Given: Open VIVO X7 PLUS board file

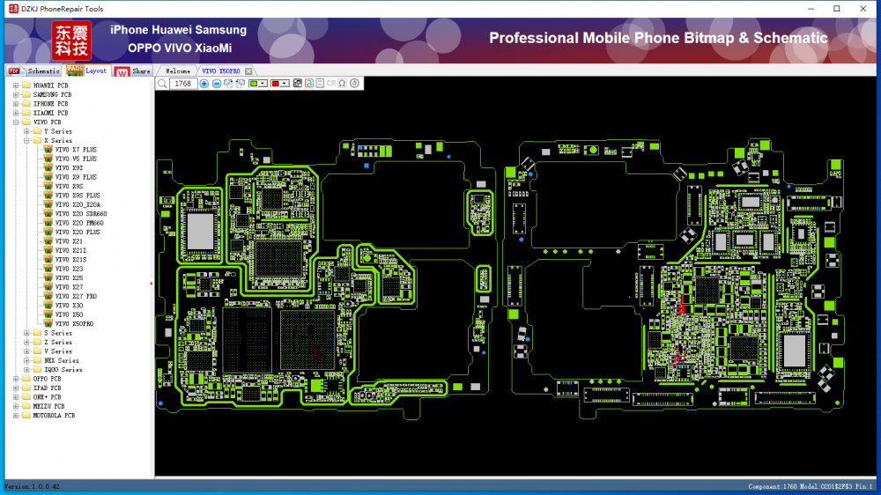Looking at the screenshot, I should tap(76, 150).
